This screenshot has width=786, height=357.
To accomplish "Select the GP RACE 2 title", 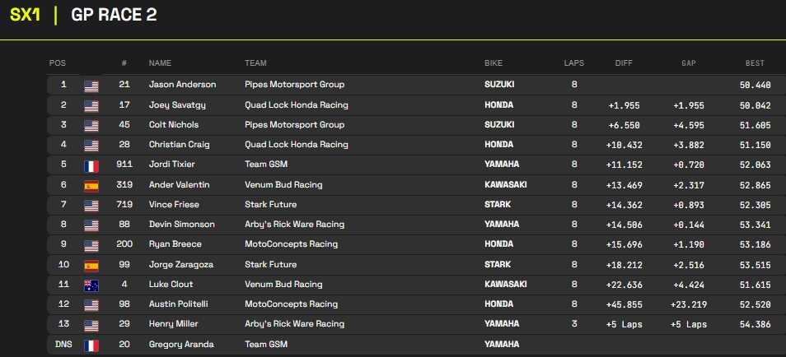I will pos(114,15).
